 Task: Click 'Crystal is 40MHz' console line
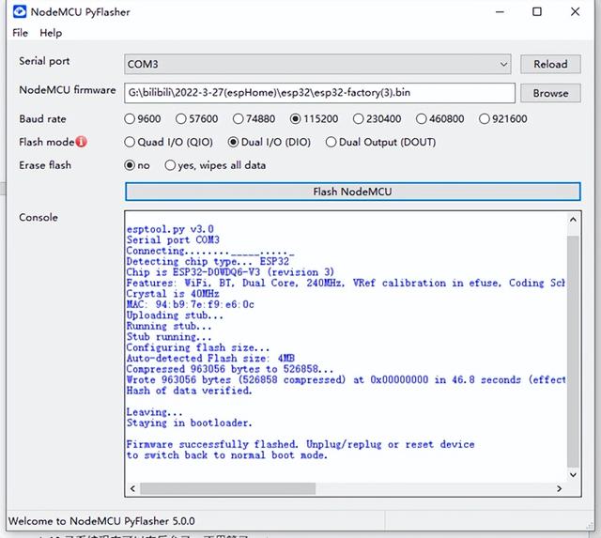tap(173, 294)
